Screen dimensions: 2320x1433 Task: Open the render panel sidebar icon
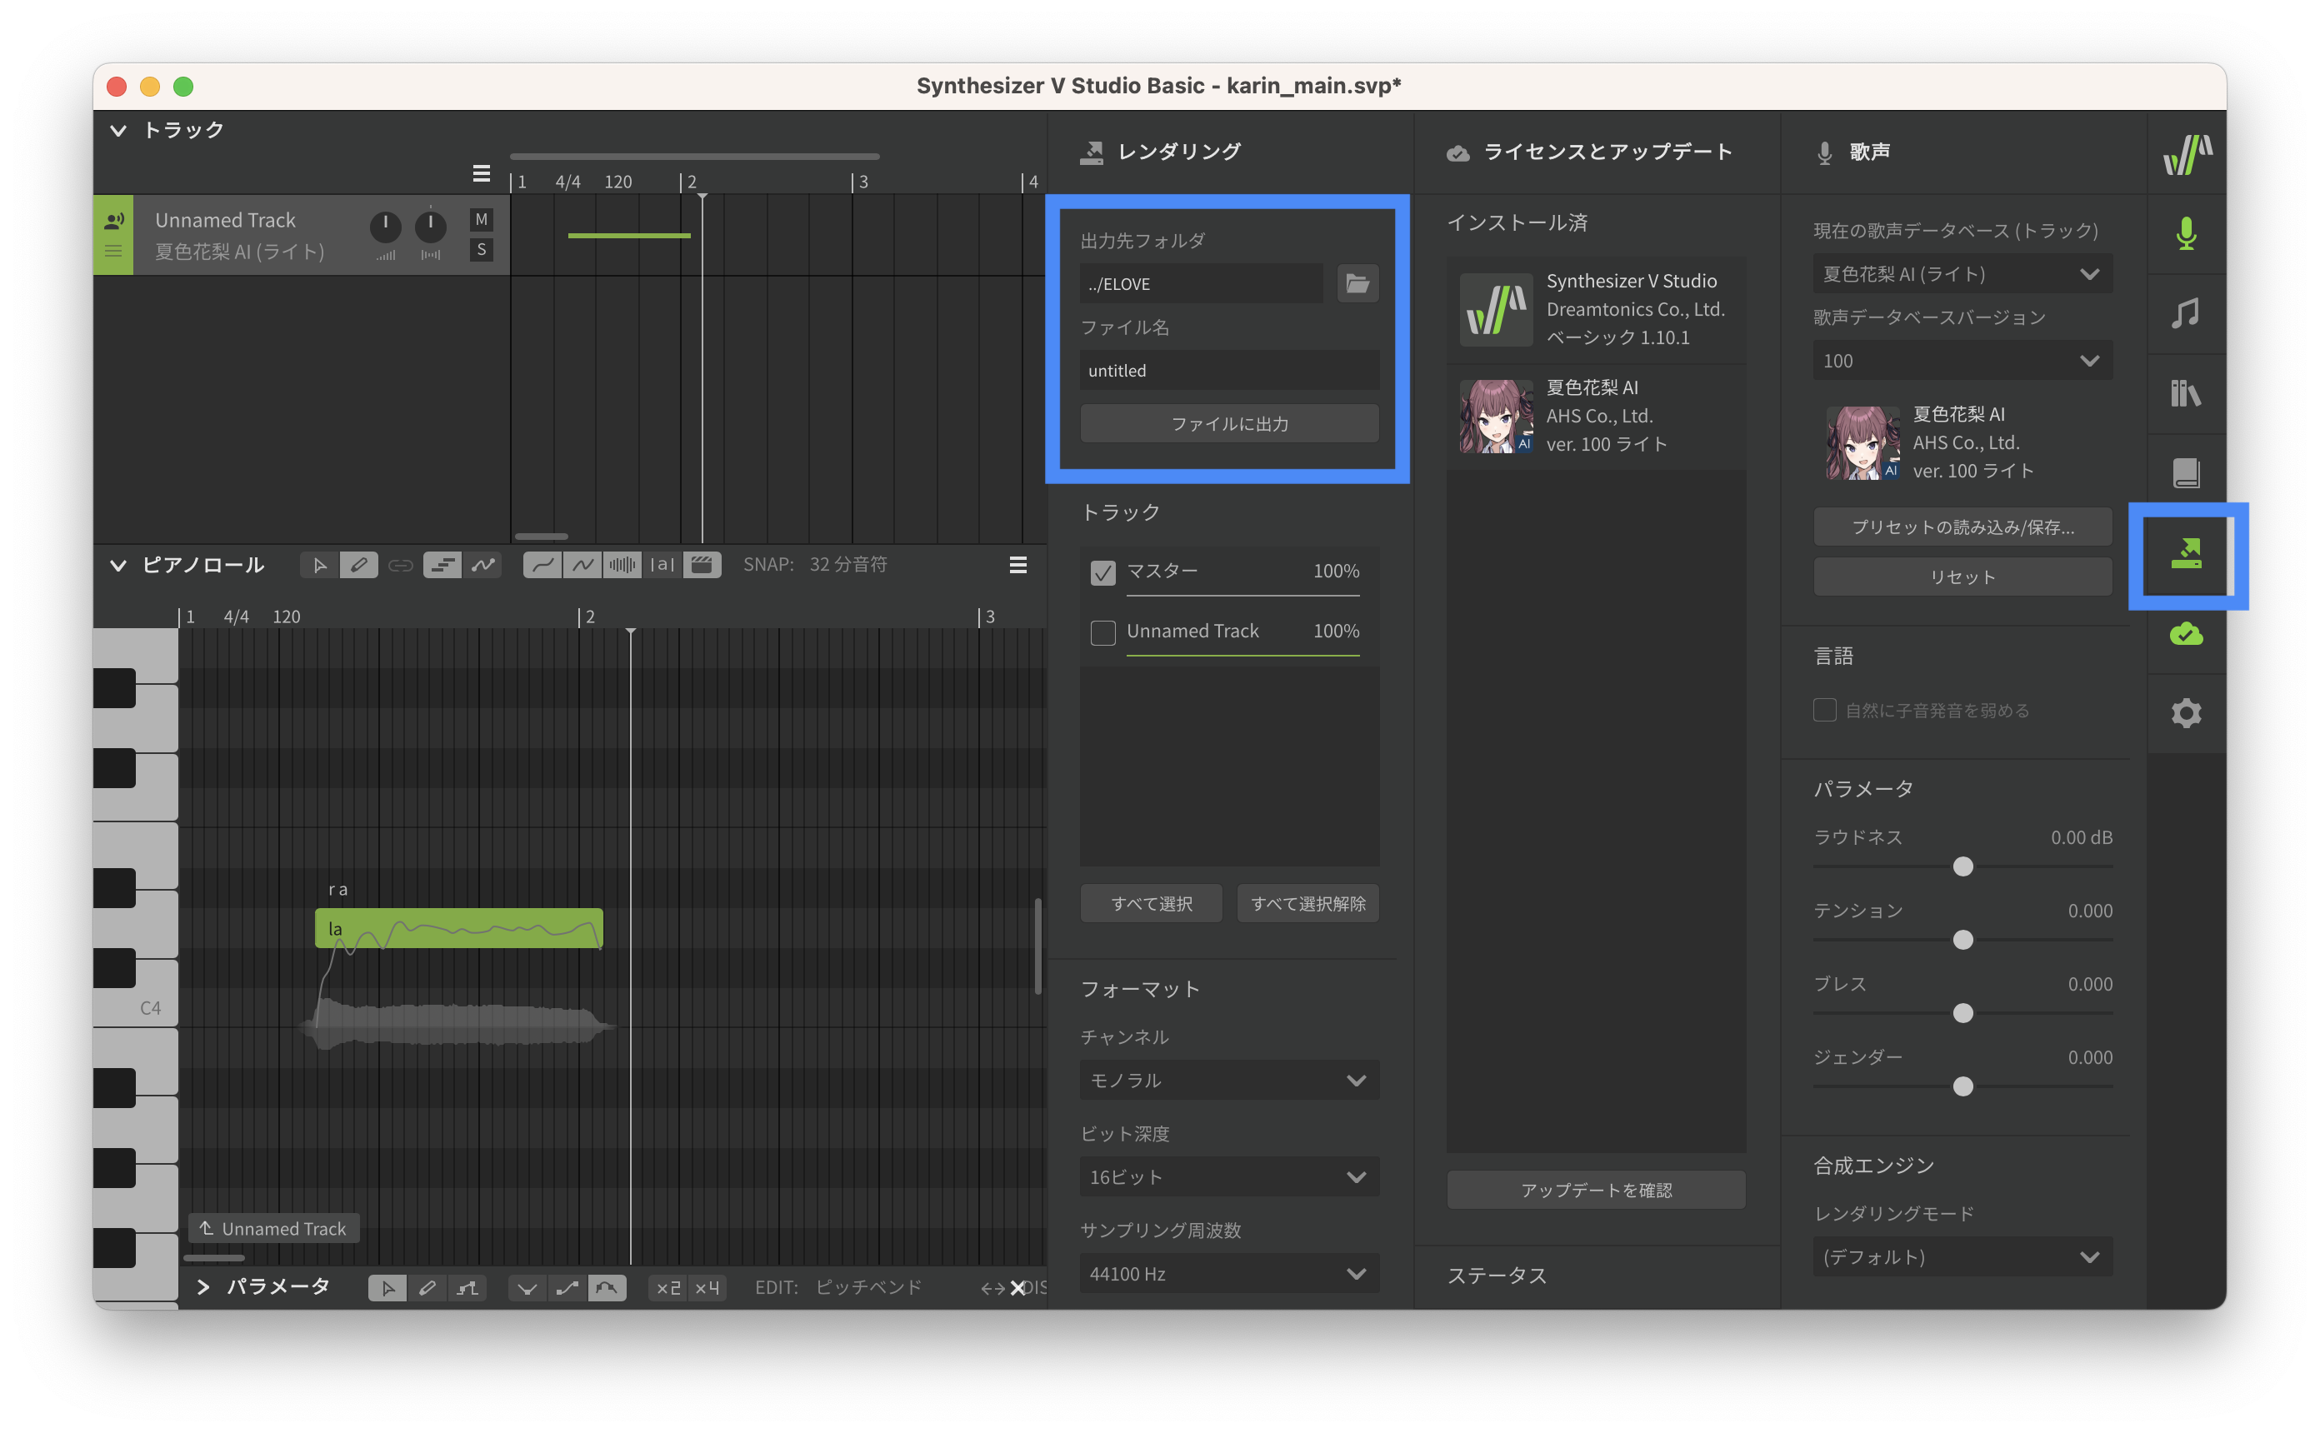pos(2187,553)
